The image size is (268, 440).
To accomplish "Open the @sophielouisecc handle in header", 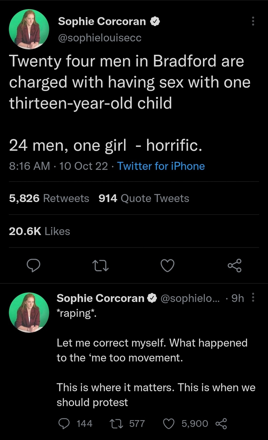I will (100, 38).
